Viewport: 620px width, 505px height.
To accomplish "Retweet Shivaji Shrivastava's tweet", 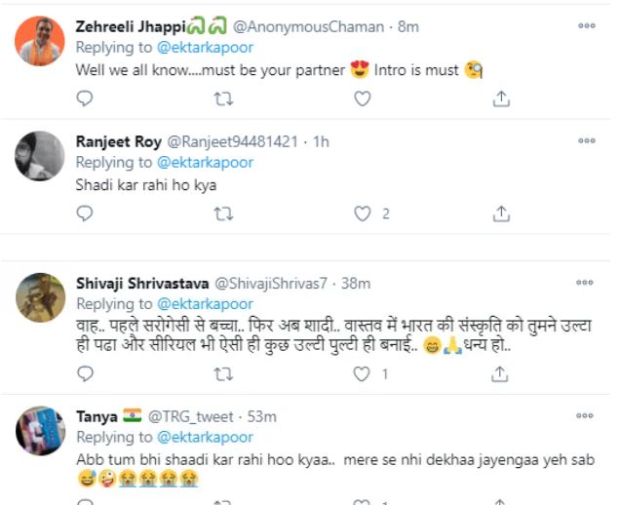I will point(223,373).
